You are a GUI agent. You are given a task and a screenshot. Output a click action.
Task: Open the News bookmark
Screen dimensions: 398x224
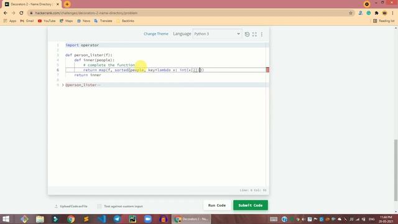(83, 21)
